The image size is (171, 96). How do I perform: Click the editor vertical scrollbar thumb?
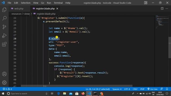(x=170, y=48)
